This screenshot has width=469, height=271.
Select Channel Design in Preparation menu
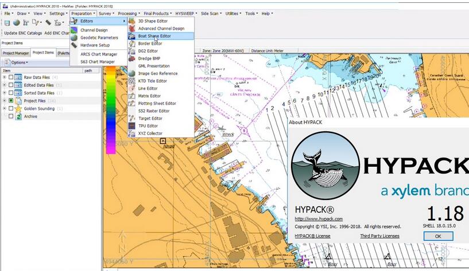click(x=98, y=30)
